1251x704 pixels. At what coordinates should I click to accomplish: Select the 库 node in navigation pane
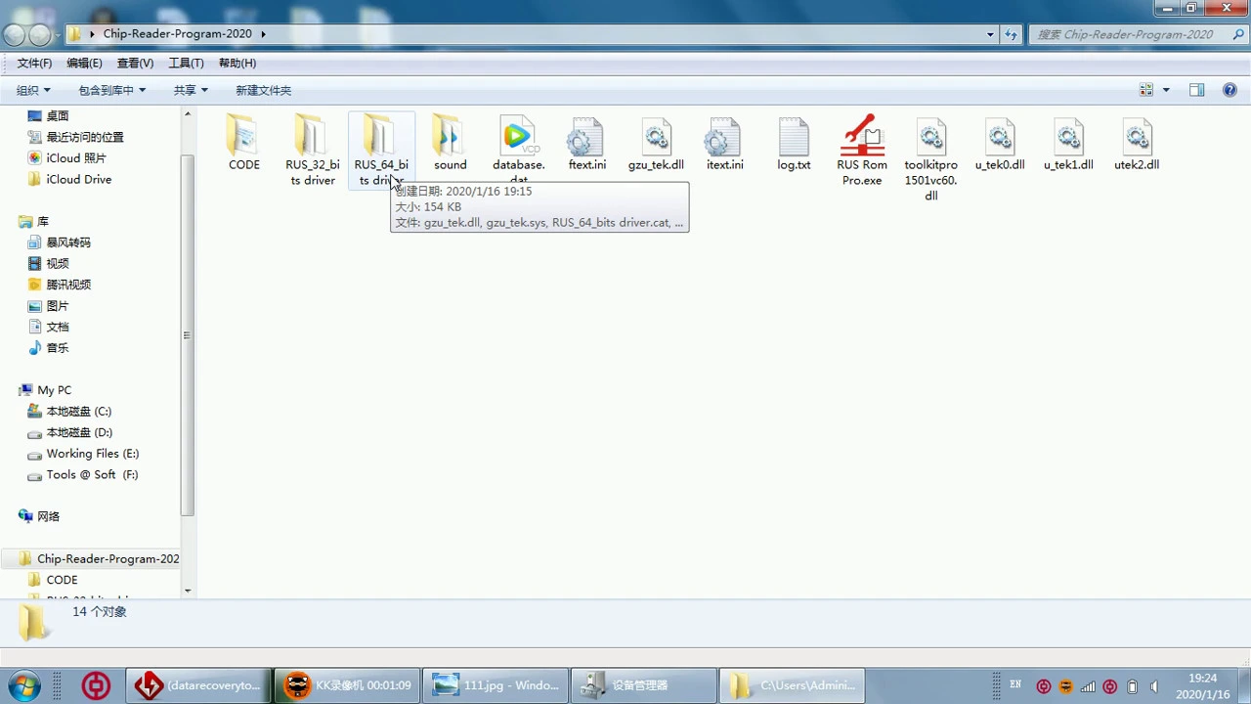click(x=42, y=221)
